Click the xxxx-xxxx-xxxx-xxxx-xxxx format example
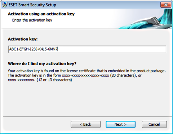 [85, 75]
